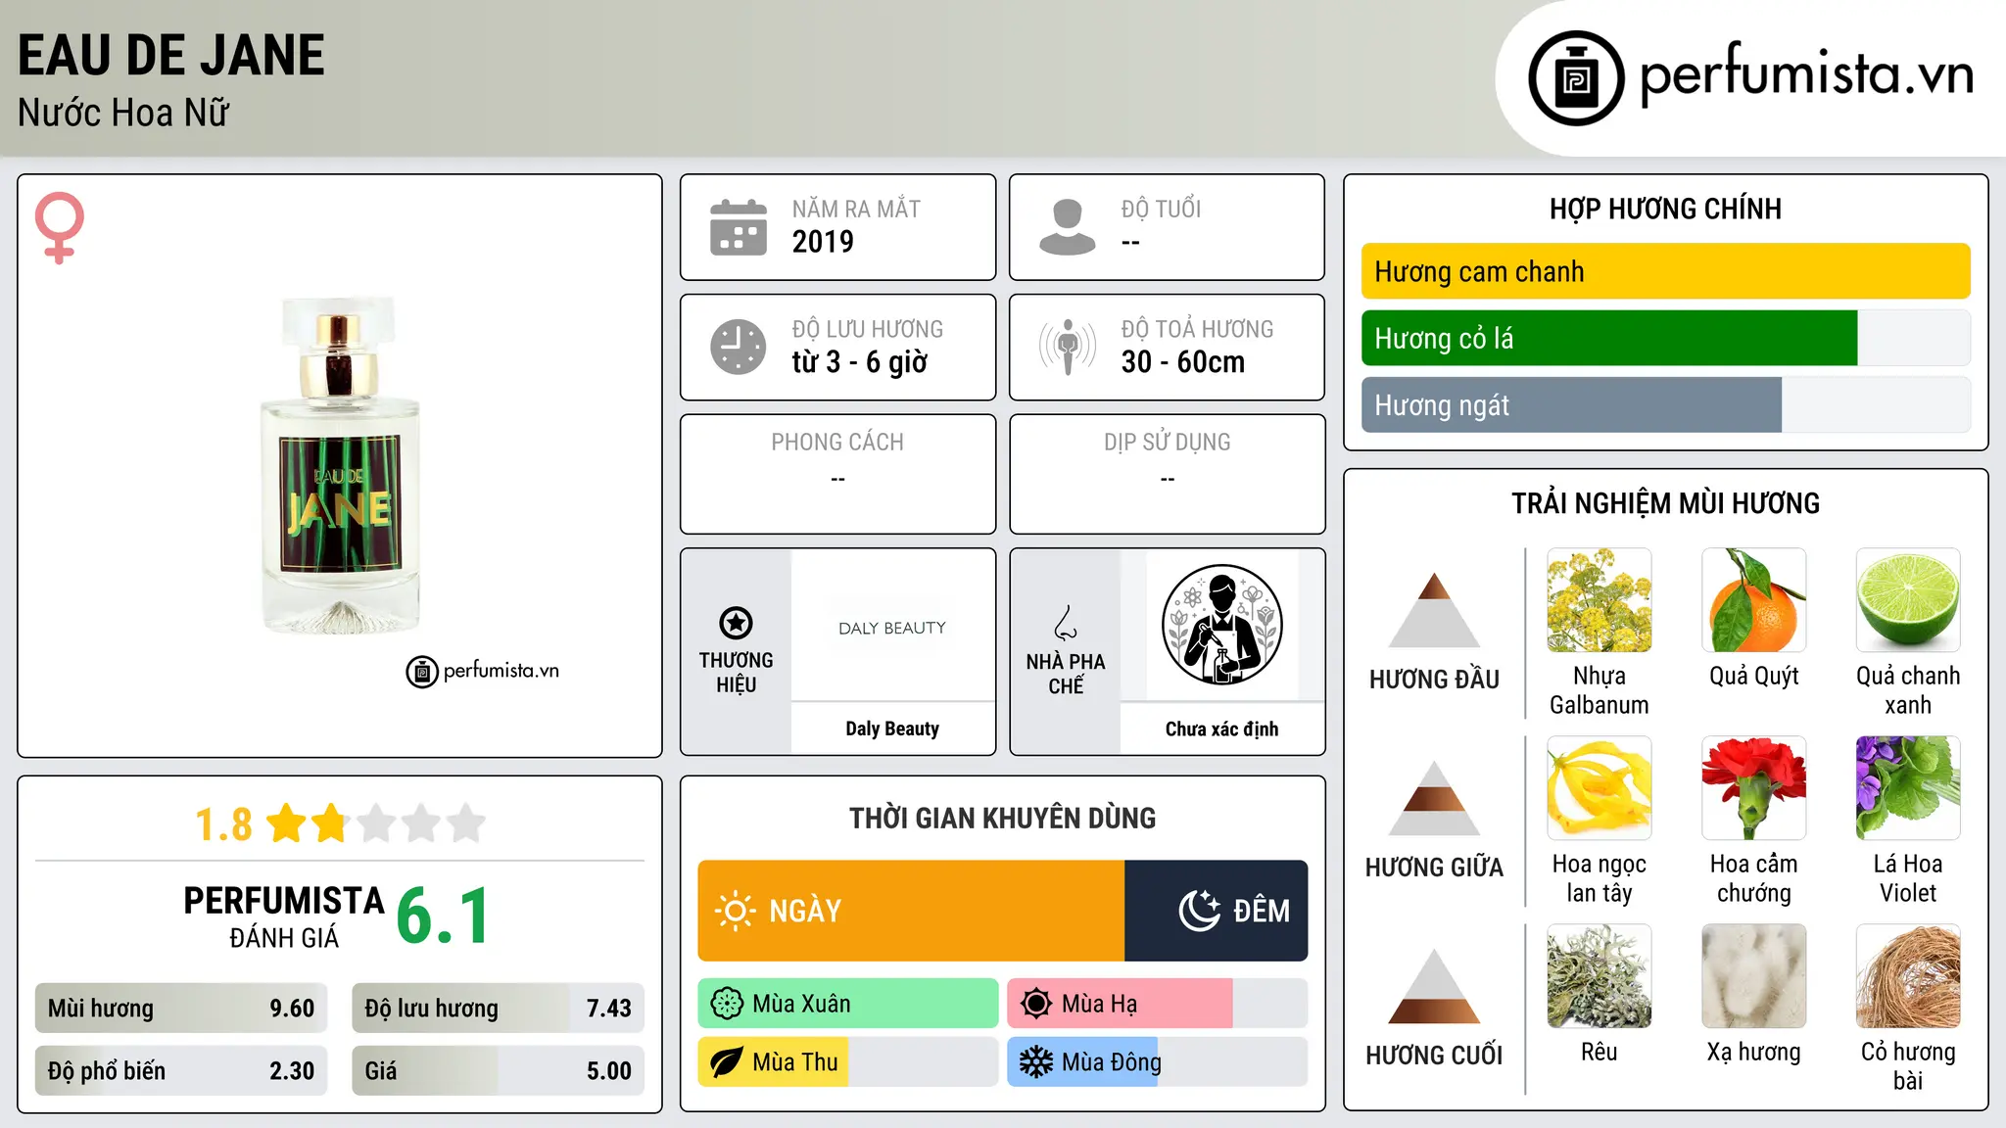Open the Nhựa Galbanum note image

click(1600, 600)
